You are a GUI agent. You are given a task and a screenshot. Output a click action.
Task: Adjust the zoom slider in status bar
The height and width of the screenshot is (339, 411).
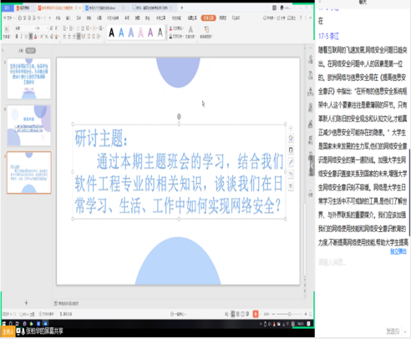pos(289,314)
